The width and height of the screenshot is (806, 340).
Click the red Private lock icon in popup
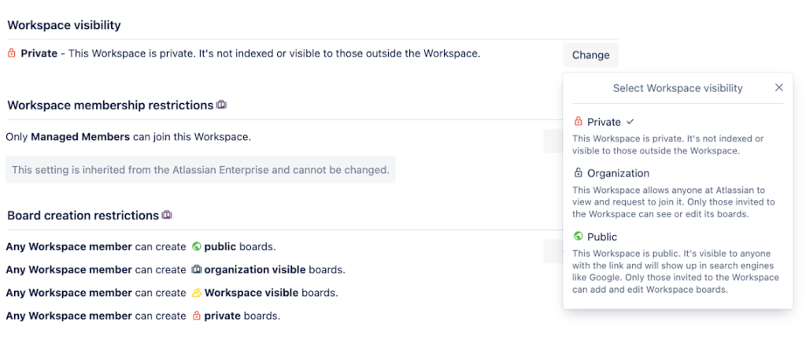coord(579,122)
